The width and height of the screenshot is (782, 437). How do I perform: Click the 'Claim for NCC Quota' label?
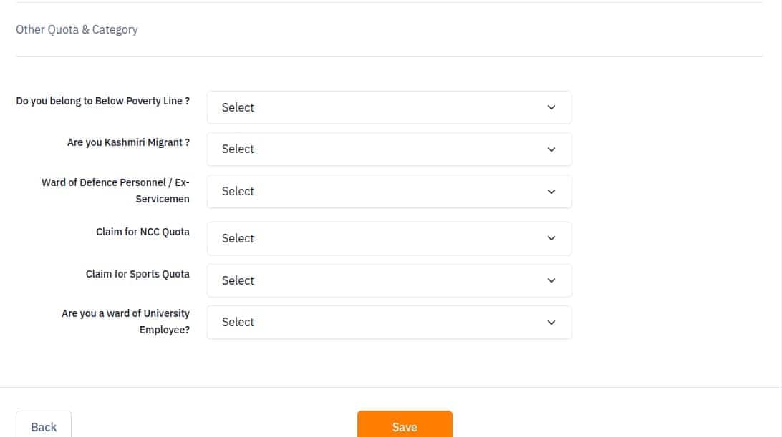pyautogui.click(x=143, y=232)
